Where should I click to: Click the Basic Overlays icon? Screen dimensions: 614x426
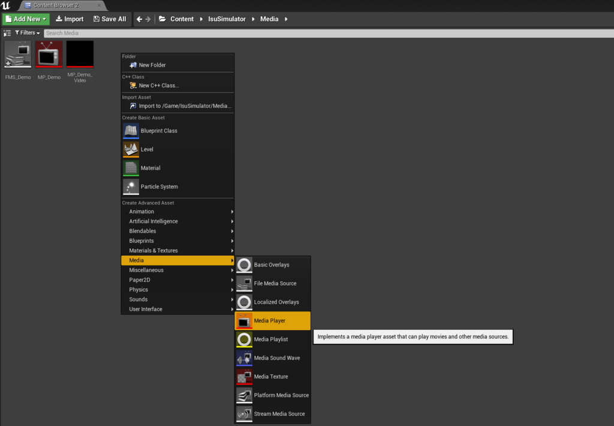[x=244, y=265]
